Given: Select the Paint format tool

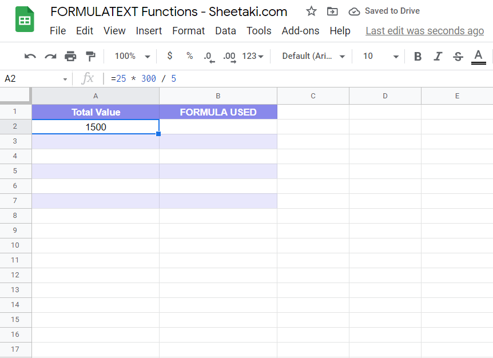Looking at the screenshot, I should (x=90, y=56).
